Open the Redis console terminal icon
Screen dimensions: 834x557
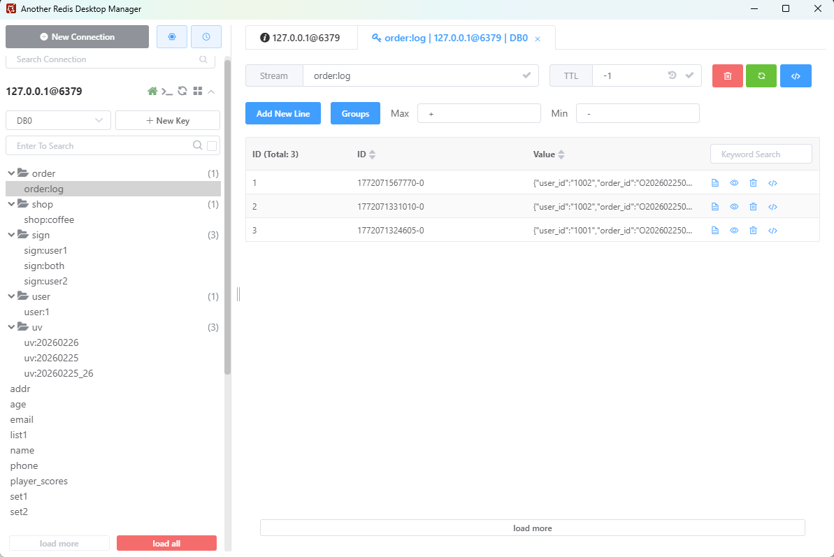167,91
